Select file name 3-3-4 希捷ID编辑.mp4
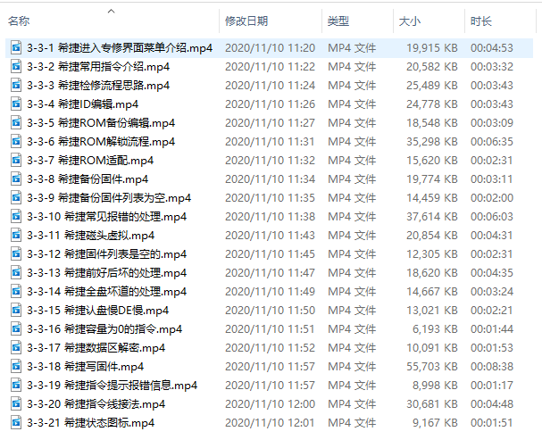542x440 pixels. point(83,104)
